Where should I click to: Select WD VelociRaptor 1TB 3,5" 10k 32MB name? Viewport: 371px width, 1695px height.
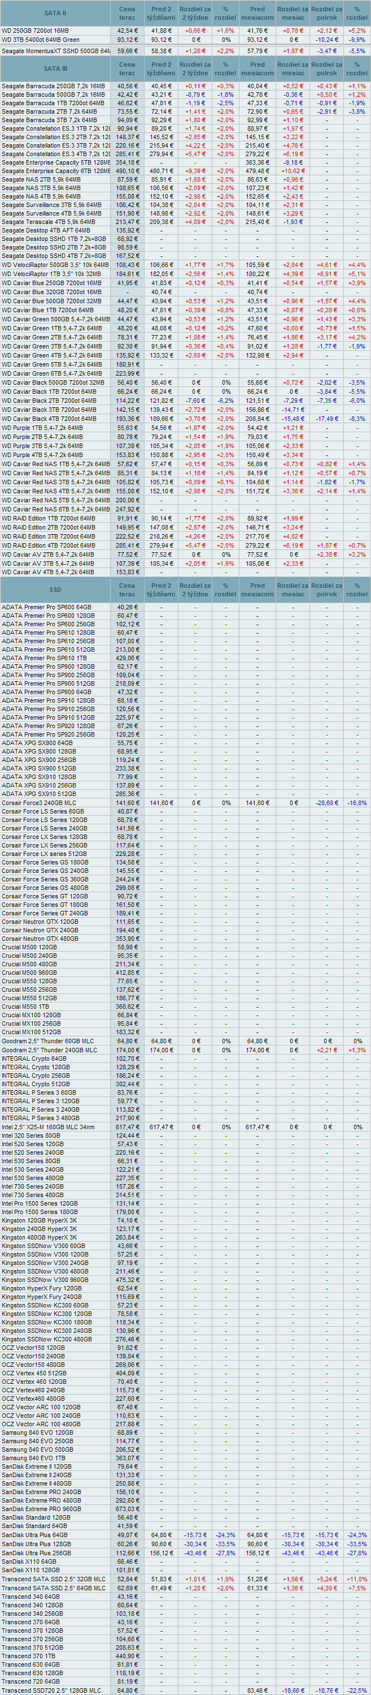pyautogui.click(x=51, y=274)
